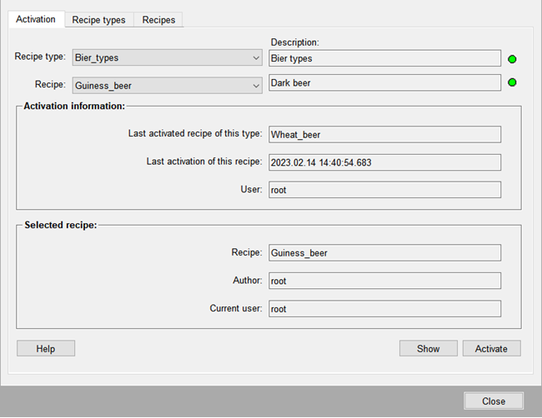This screenshot has width=542, height=418.
Task: Focus the Author field containing root
Action: click(x=384, y=281)
